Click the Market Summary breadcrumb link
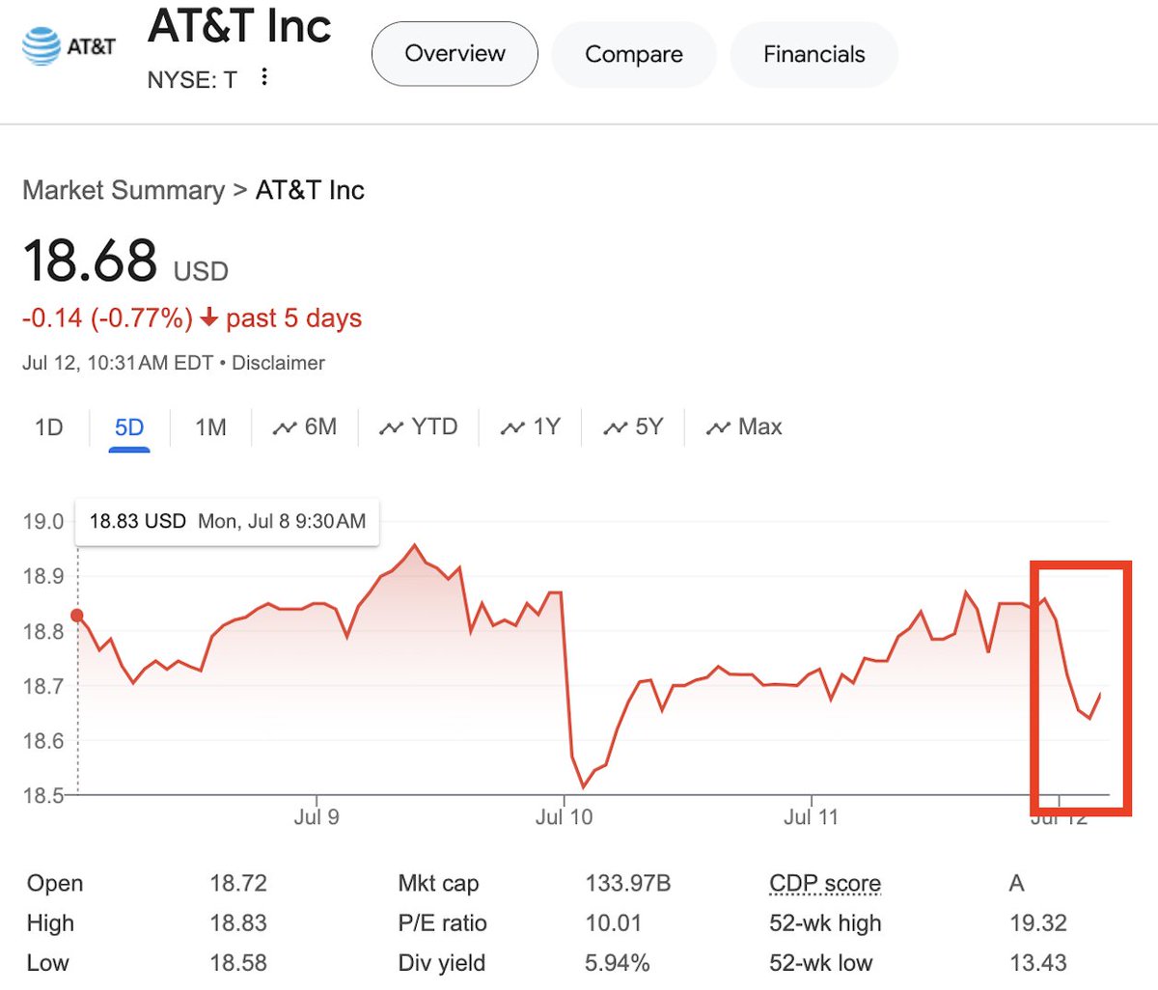1158x990 pixels. point(124,190)
